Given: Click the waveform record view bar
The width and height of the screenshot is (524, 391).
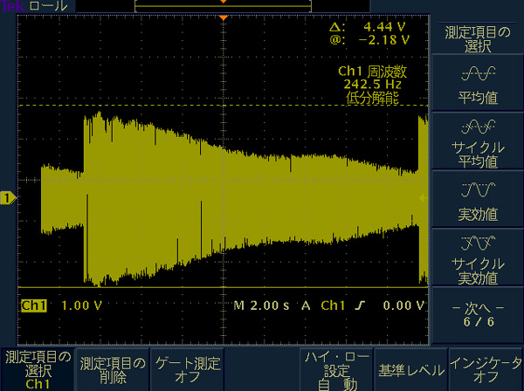Looking at the screenshot, I should (224, 5).
